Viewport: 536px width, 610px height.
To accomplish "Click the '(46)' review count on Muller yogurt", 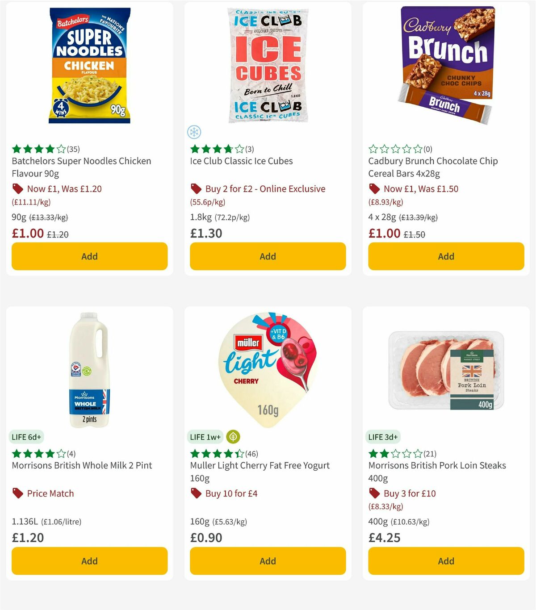I will pyautogui.click(x=252, y=453).
